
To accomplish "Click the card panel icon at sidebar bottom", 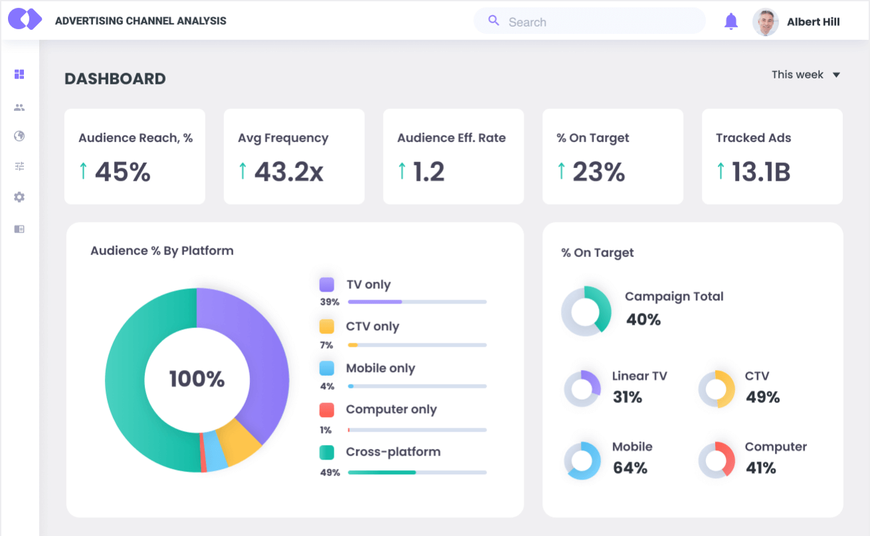I will pos(19,228).
